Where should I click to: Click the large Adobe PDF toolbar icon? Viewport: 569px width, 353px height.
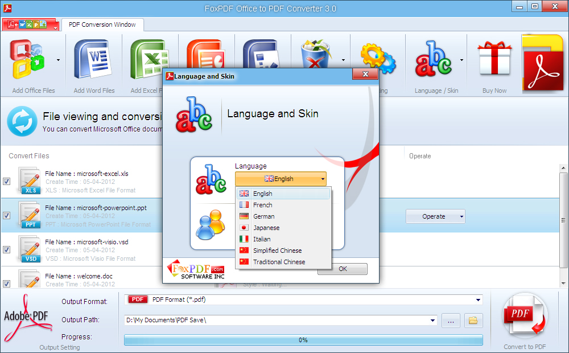(x=542, y=63)
